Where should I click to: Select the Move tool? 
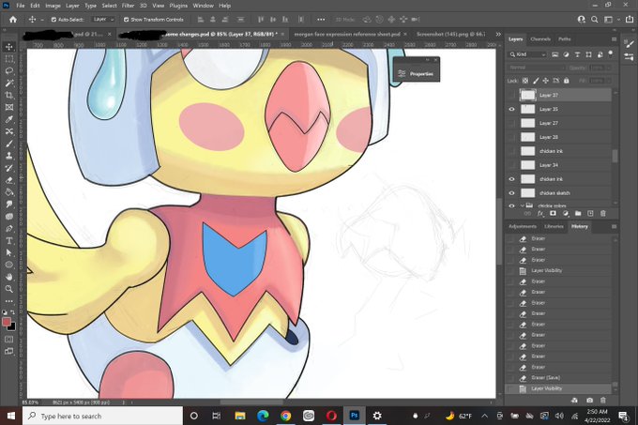coord(9,47)
